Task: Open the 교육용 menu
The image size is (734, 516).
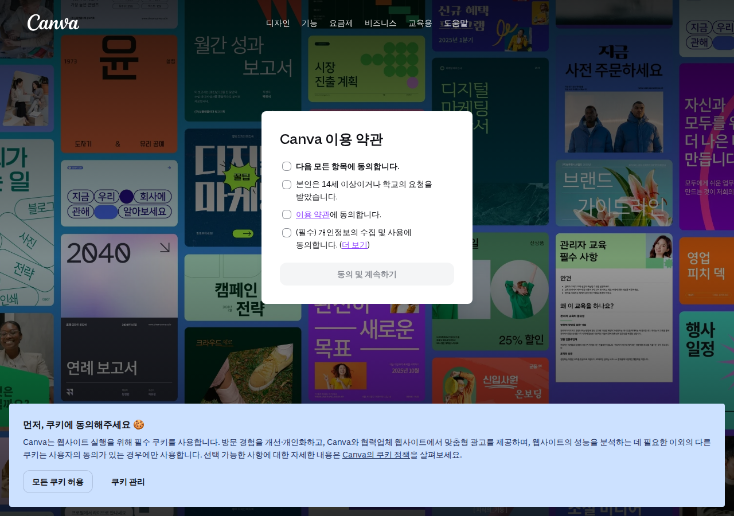Action: pyautogui.click(x=420, y=23)
